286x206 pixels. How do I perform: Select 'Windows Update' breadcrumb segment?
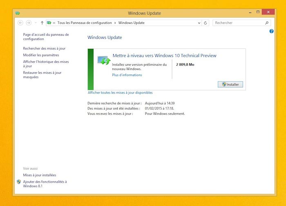(131, 23)
